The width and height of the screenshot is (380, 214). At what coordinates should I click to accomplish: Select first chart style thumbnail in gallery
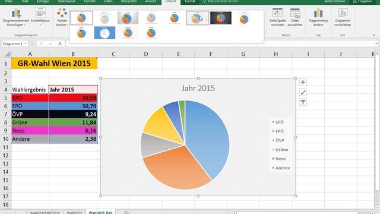(81, 18)
